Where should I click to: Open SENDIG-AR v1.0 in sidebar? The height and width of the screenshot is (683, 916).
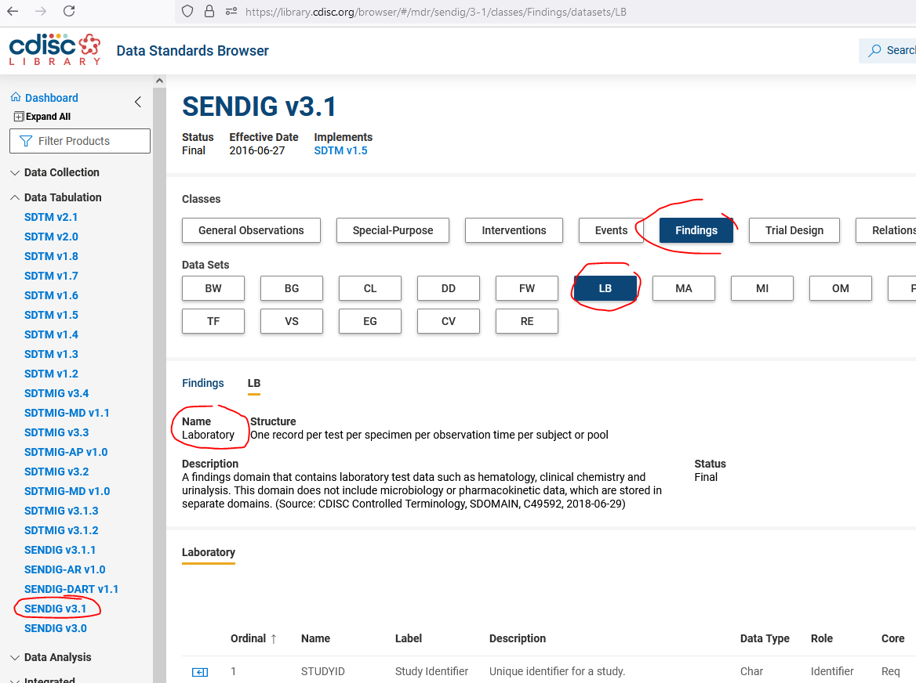[65, 569]
